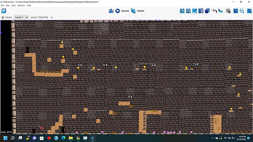Open the volume control tray icon
This screenshot has height=142, width=253.
coord(229,138)
